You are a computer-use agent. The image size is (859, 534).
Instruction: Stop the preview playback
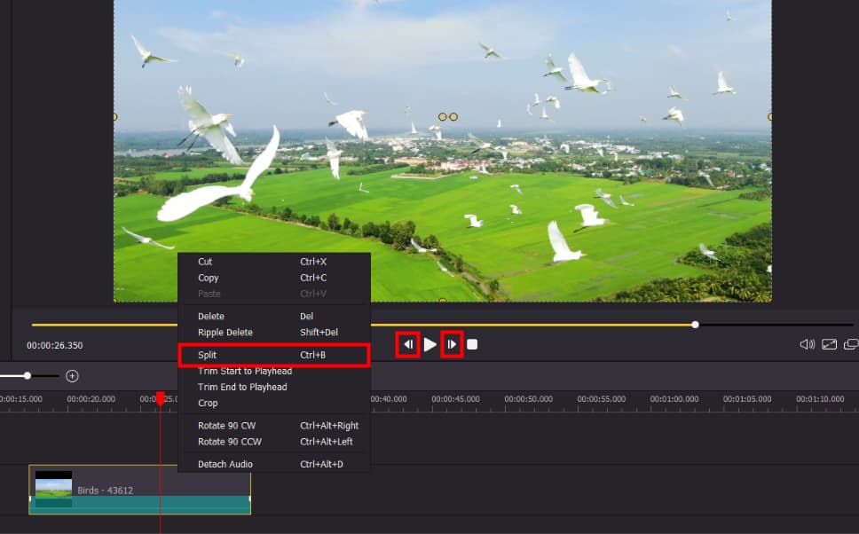click(x=471, y=342)
